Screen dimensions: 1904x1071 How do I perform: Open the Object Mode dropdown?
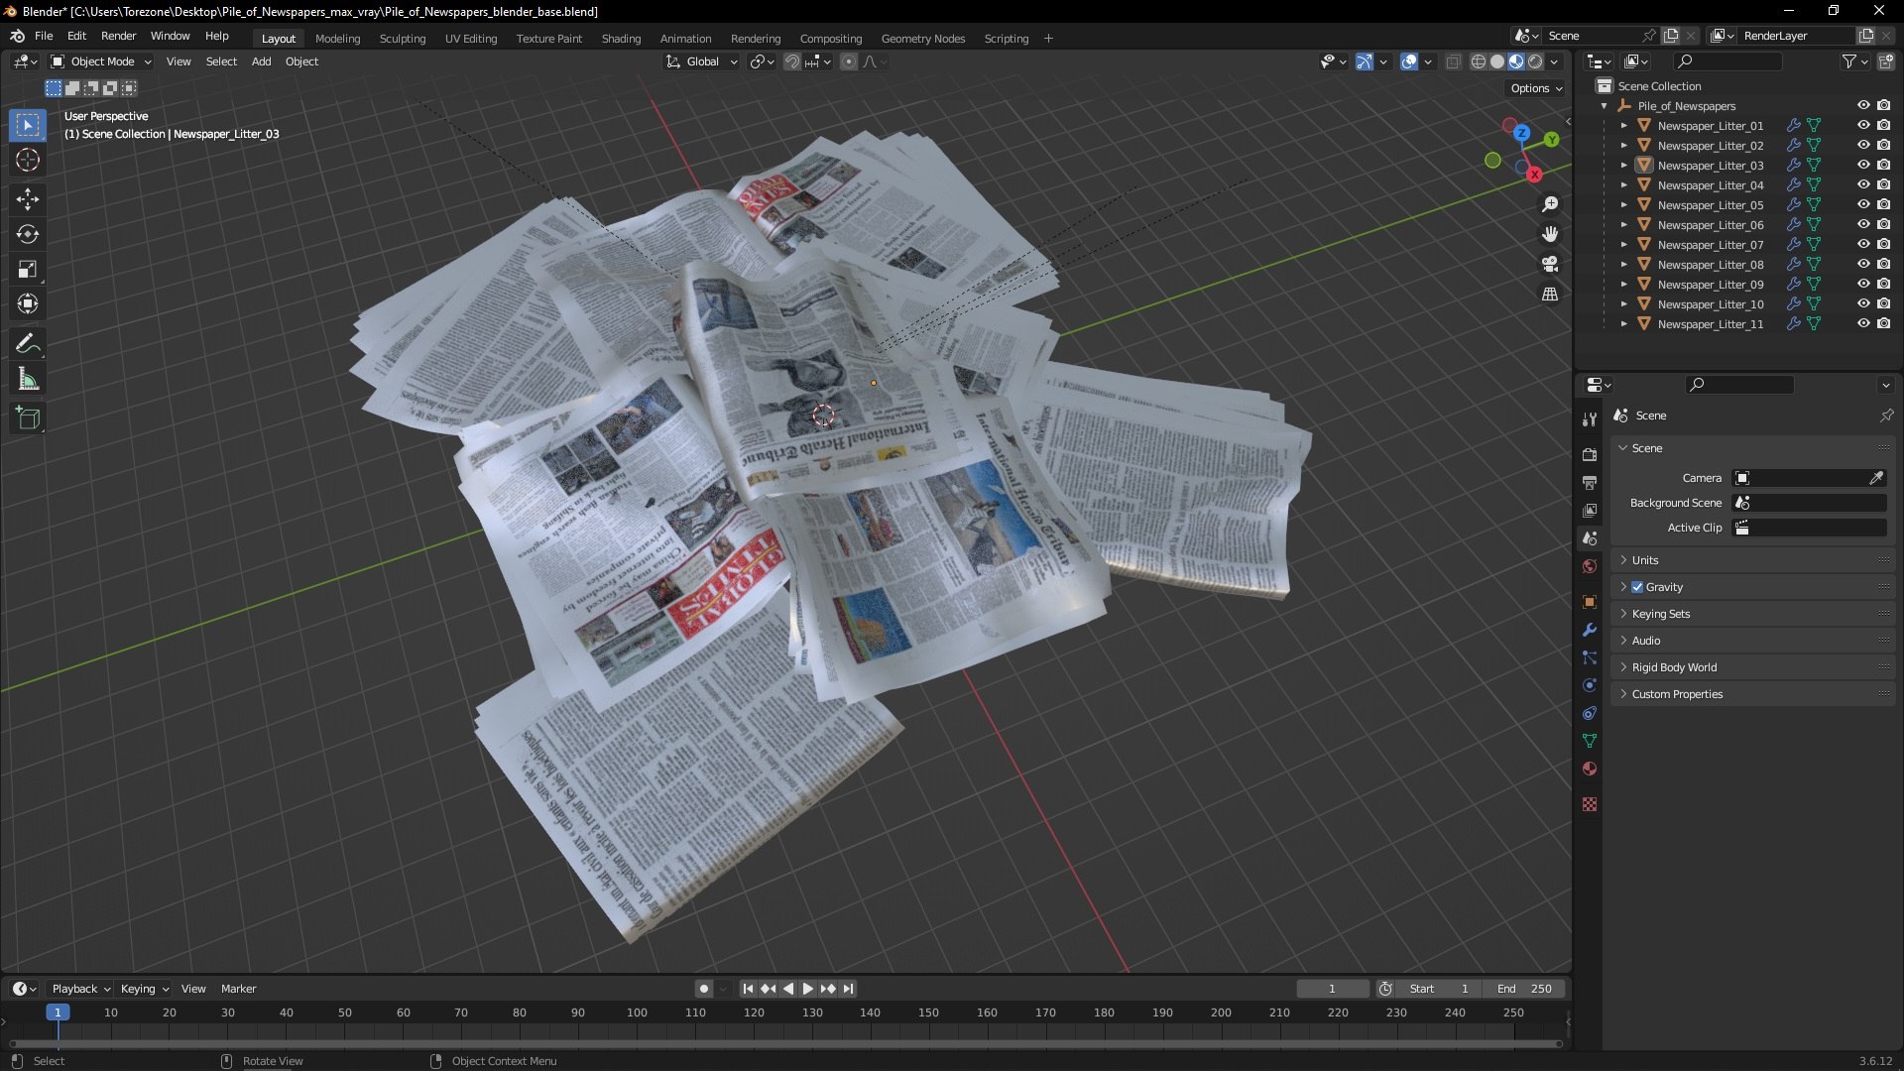pyautogui.click(x=101, y=61)
